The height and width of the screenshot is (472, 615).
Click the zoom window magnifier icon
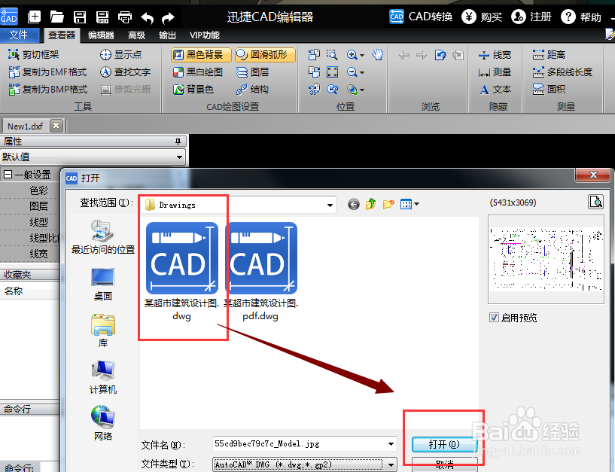click(332, 54)
